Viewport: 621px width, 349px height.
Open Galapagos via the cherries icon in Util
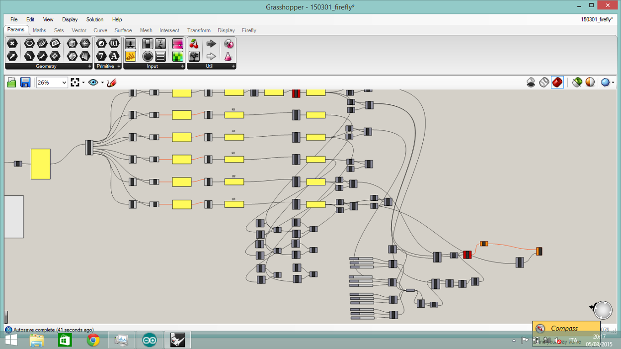tap(194, 43)
